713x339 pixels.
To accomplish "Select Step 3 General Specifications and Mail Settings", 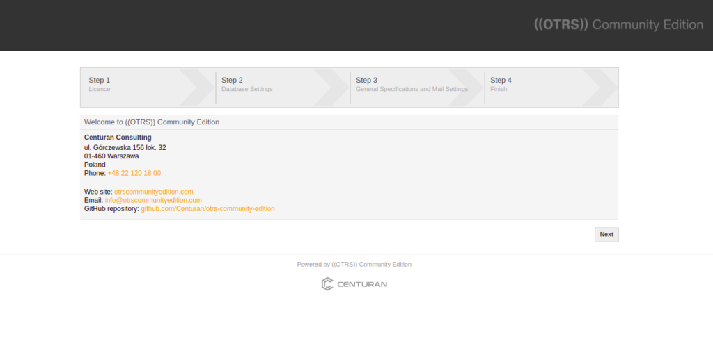I will [417, 88].
